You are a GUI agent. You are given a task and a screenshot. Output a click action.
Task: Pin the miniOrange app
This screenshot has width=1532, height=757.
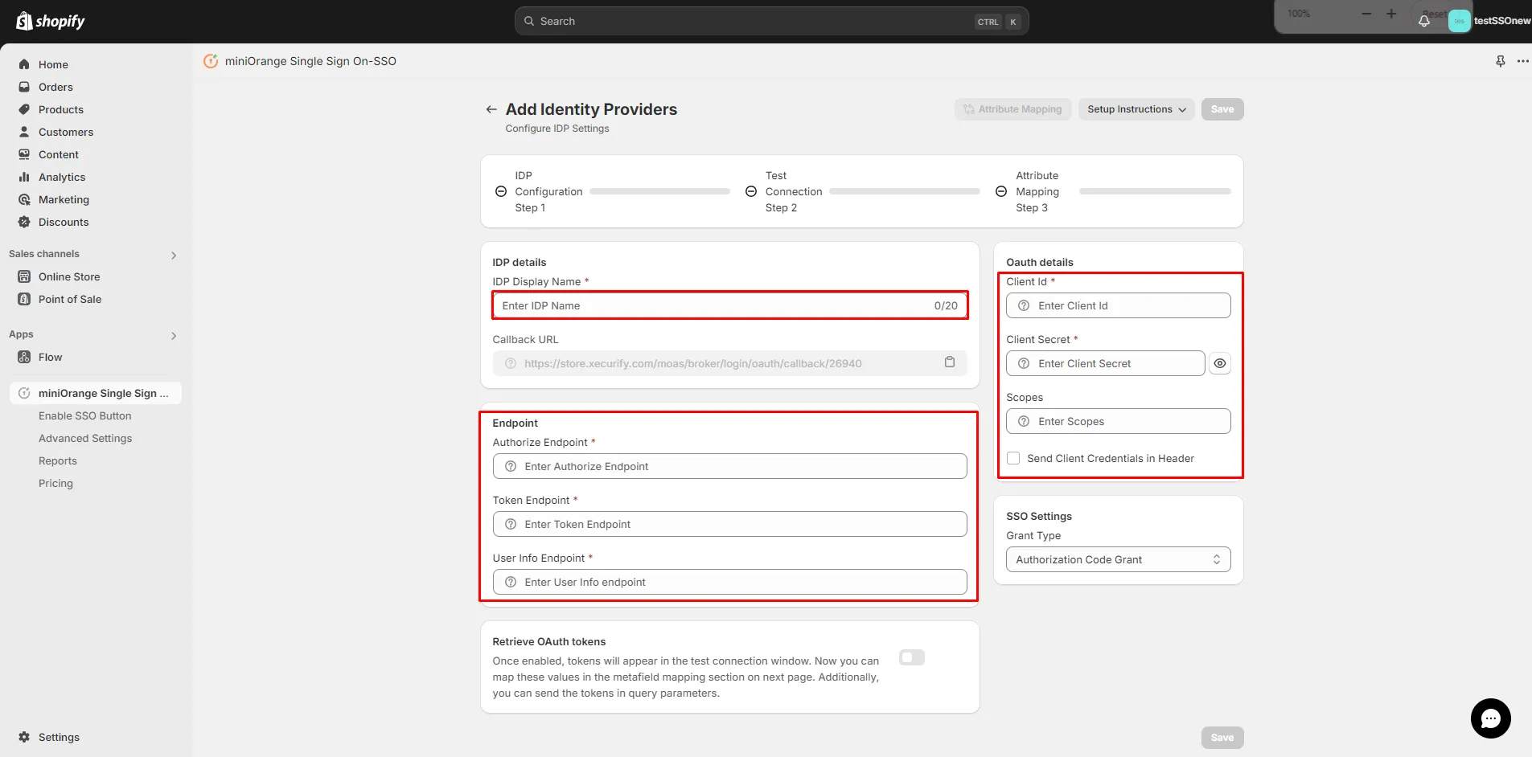point(1500,61)
